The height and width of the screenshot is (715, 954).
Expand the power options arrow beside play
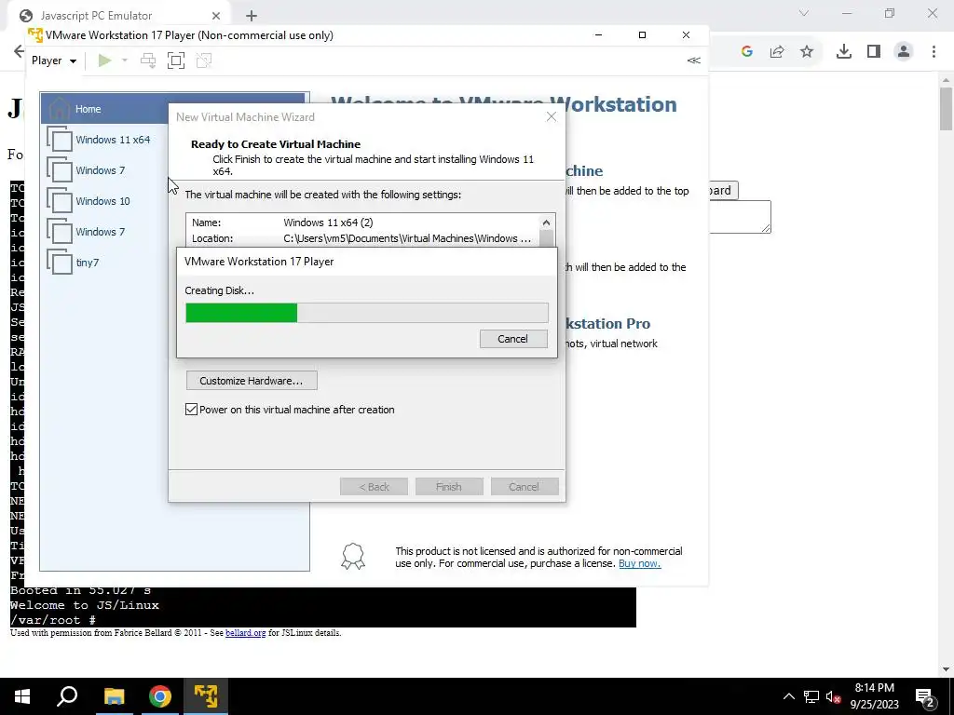[125, 61]
